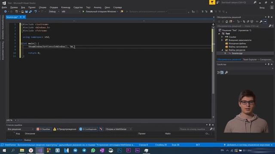Click the Undo arrow icon
Image resolution: width=275 pixels, height=154 pixels.
36,12
